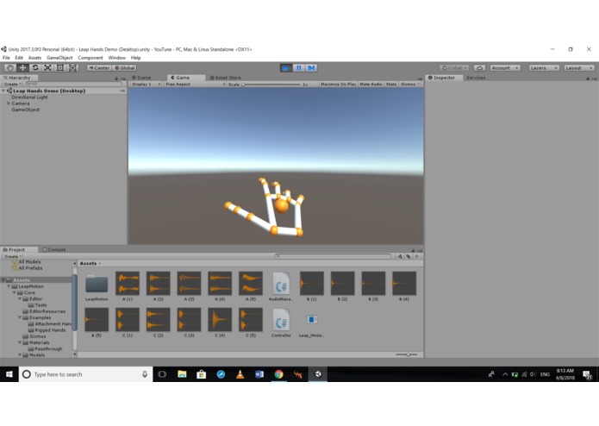Adjust the asset thumbnail size slider
The width and height of the screenshot is (599, 426).
[407, 354]
